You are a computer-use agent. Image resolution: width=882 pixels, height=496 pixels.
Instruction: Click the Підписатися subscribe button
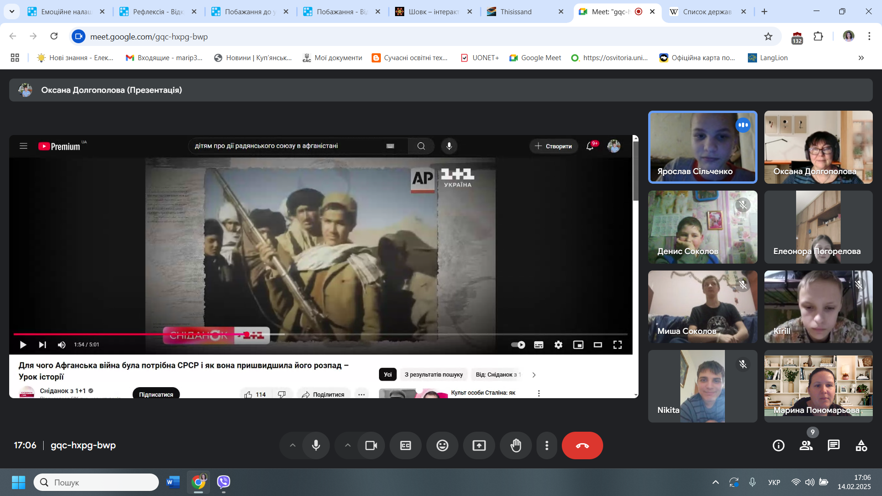click(156, 395)
